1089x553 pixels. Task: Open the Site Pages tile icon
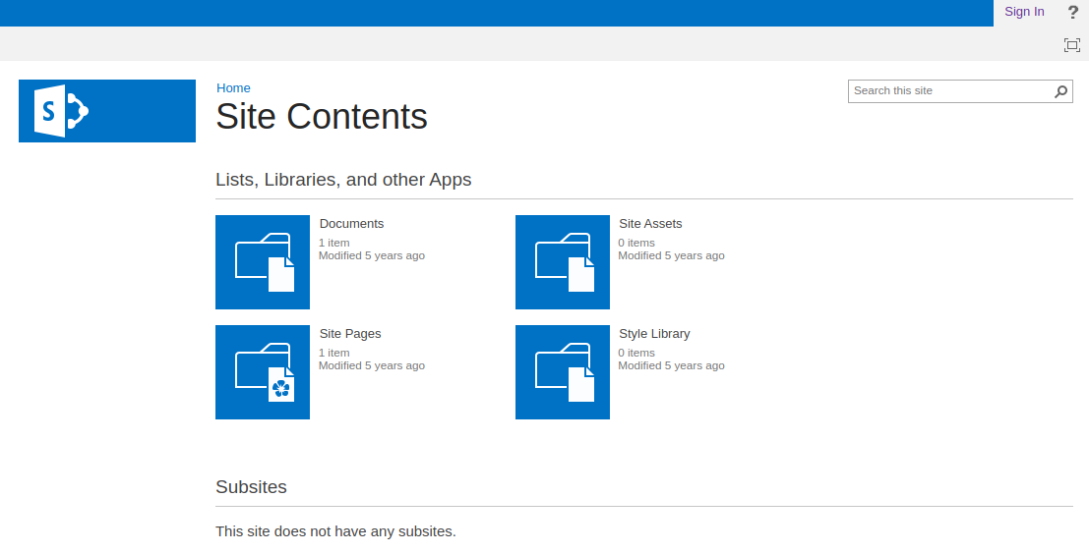263,372
